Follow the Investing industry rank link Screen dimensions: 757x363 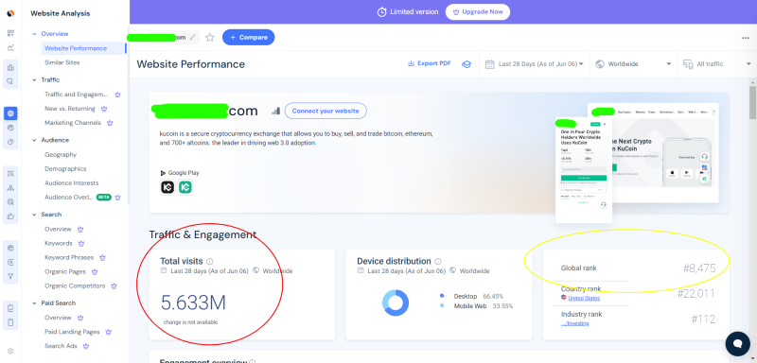575,323
